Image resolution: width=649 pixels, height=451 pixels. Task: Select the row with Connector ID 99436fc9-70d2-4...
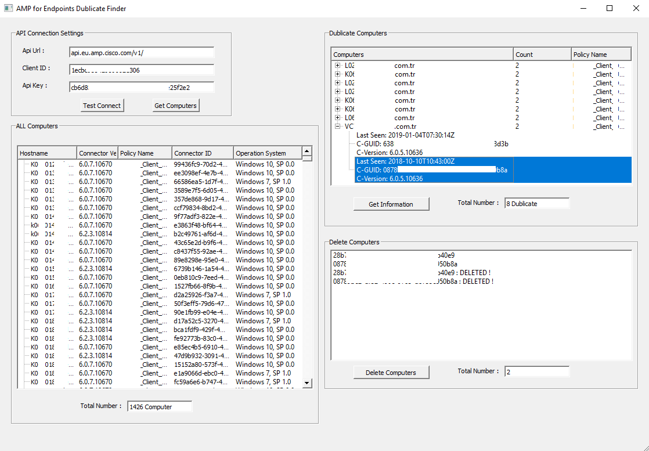(160, 164)
